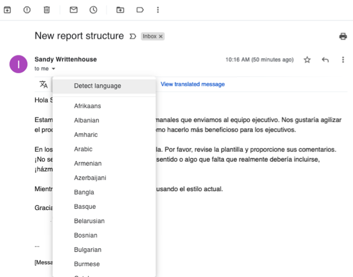The height and width of the screenshot is (277, 353).
Task: Pick Bulgarian from the language list
Action: point(87,250)
